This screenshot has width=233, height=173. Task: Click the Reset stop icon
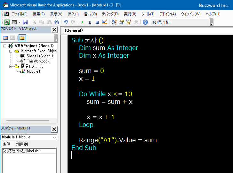click(x=97, y=22)
